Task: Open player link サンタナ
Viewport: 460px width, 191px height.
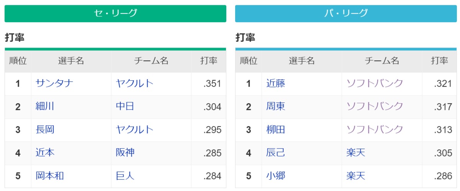Action: click(54, 83)
